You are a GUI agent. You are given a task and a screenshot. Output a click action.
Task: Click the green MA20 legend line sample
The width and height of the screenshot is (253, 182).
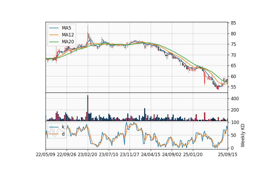click(x=54, y=42)
